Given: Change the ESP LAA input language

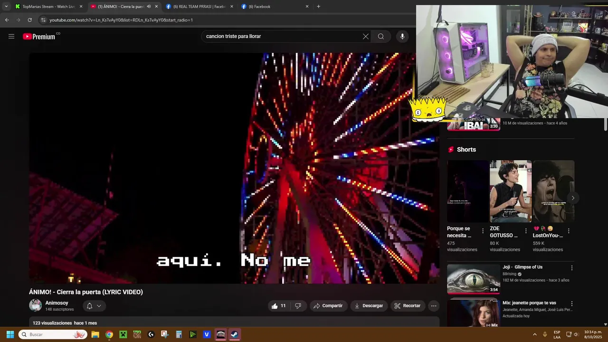Looking at the screenshot, I should 557,334.
